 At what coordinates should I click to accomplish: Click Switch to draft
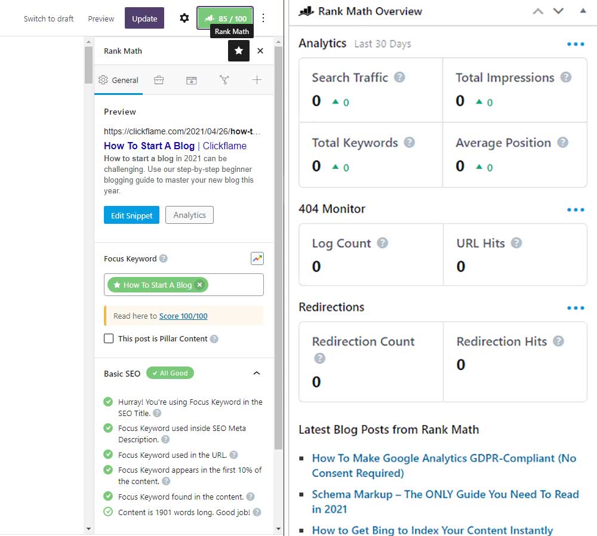coord(48,19)
